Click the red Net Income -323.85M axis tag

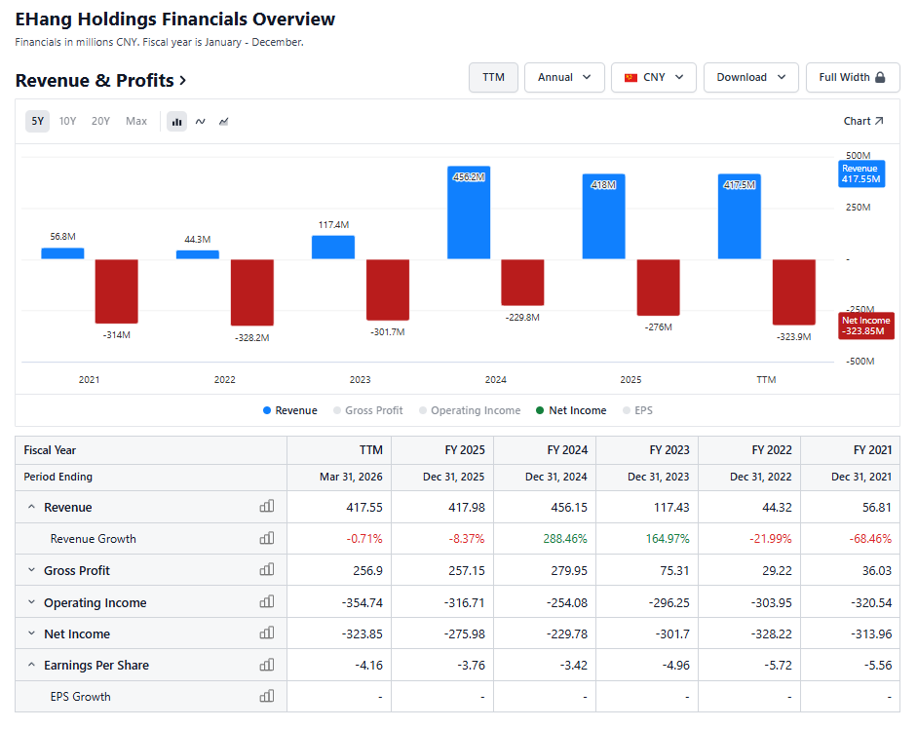click(x=866, y=326)
